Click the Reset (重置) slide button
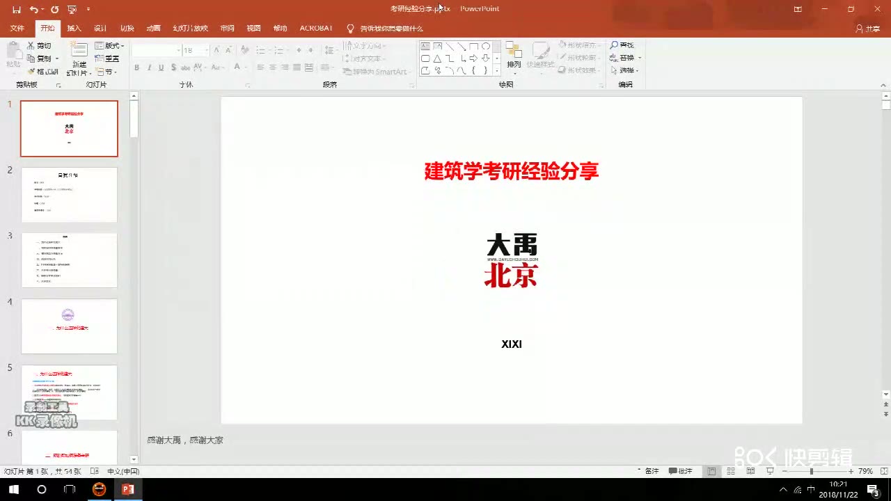This screenshot has width=891, height=501. point(107,59)
